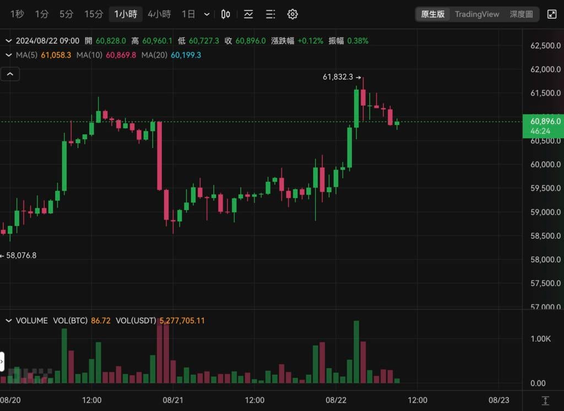Image resolution: width=564 pixels, height=411 pixels.
Task: Select the 1日 timeframe
Action: click(x=188, y=14)
